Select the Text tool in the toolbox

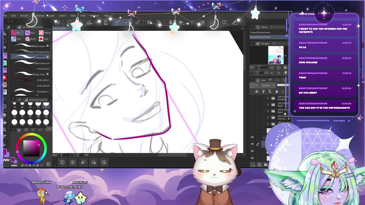tap(5, 130)
